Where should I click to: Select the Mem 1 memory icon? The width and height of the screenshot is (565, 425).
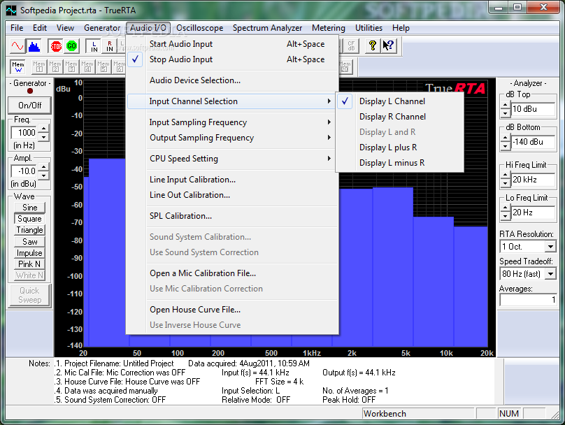[39, 67]
